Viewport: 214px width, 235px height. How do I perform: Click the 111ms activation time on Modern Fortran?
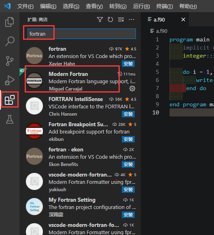coord(129,74)
